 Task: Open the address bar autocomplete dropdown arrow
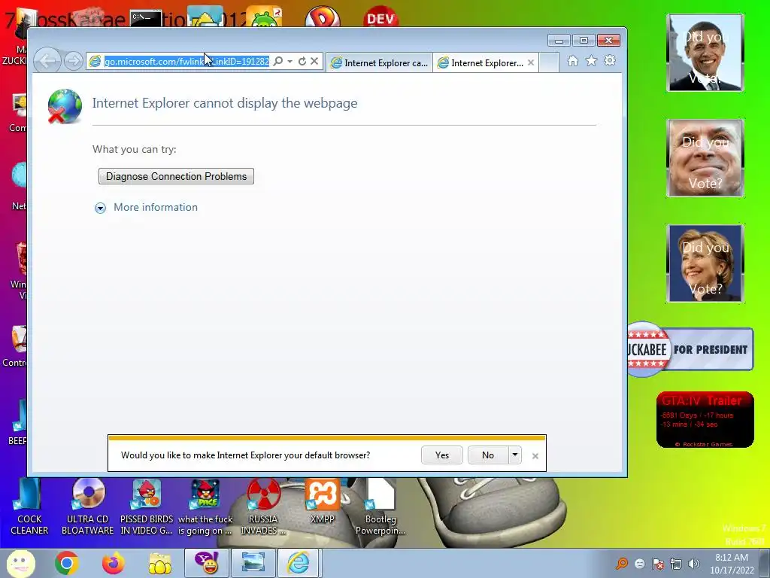click(290, 62)
